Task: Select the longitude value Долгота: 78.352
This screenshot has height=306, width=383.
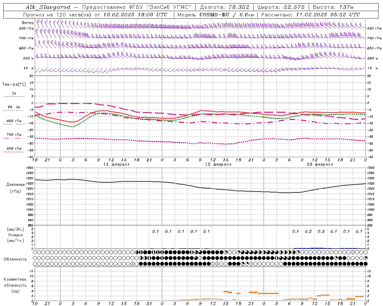Action: coord(224,7)
